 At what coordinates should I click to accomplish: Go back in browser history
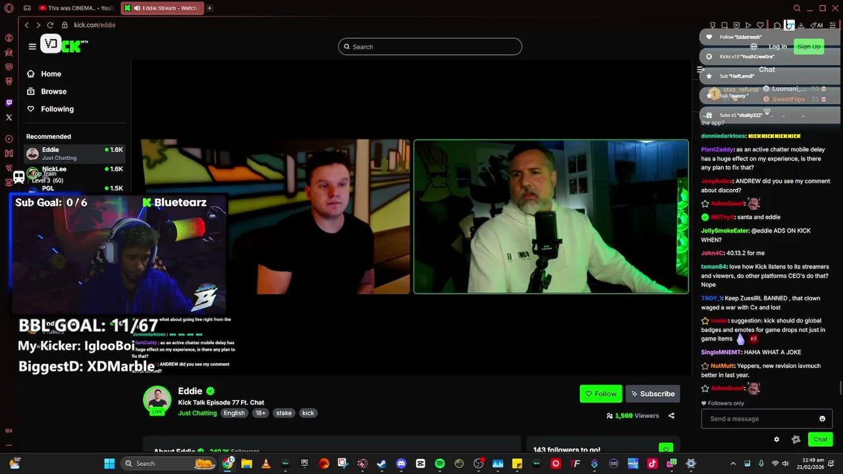point(27,25)
